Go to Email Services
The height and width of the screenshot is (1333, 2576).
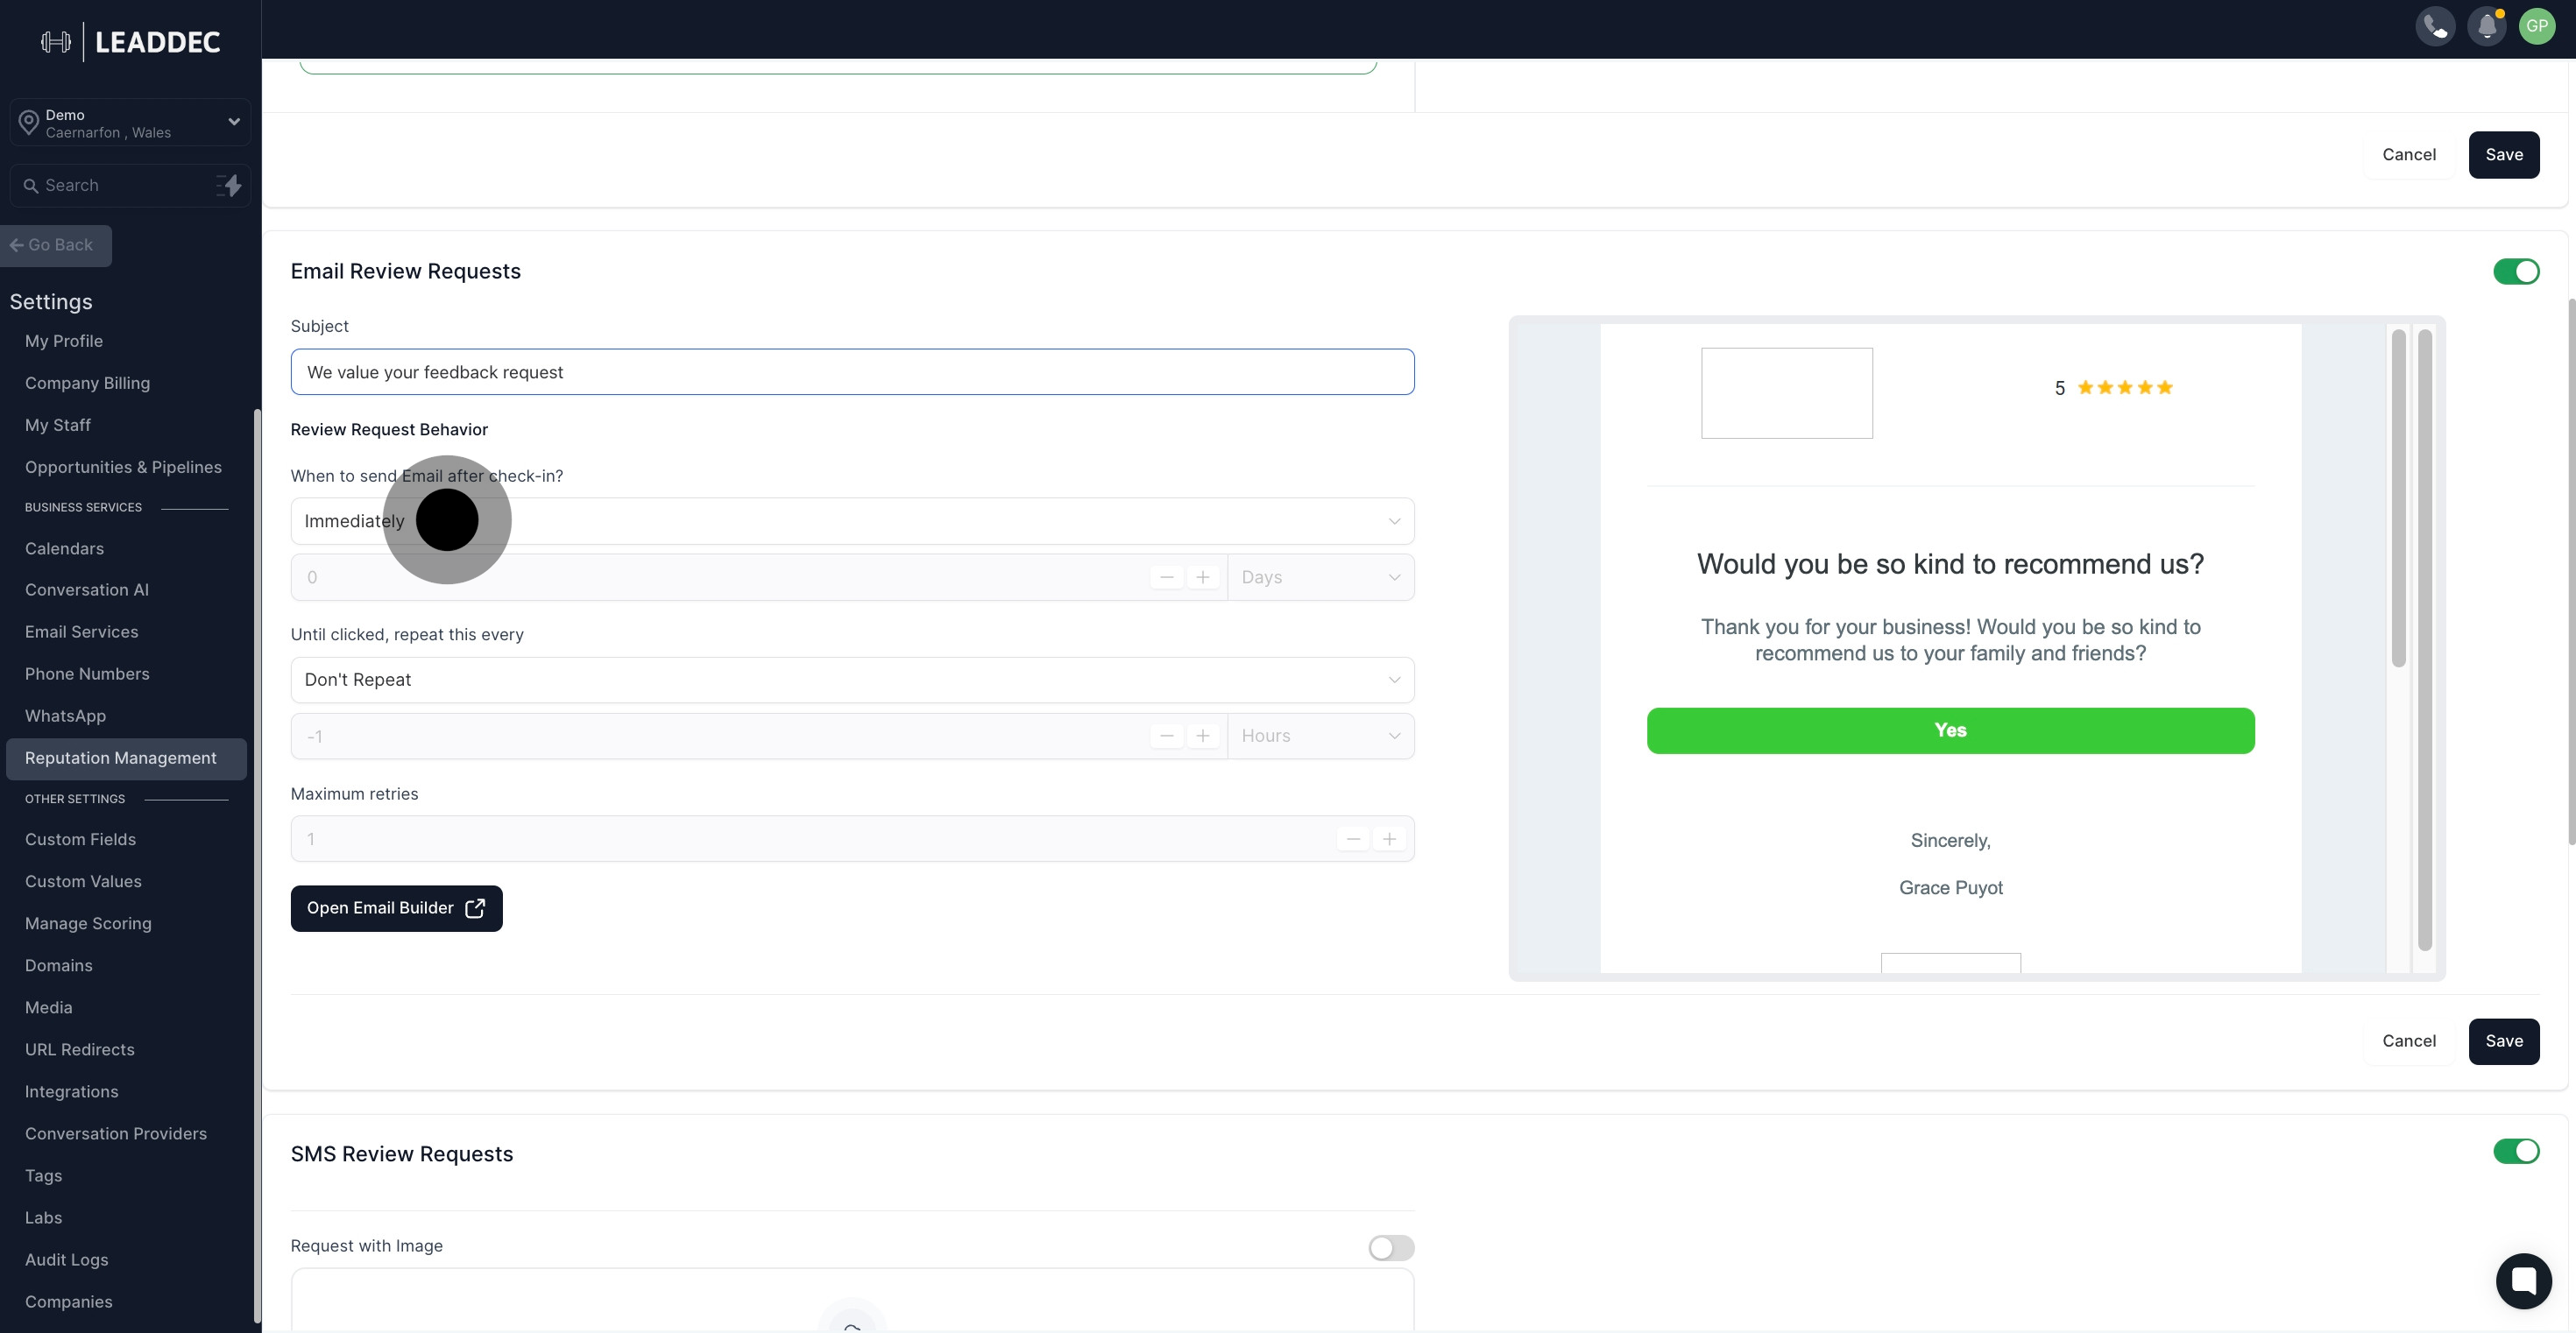click(82, 632)
